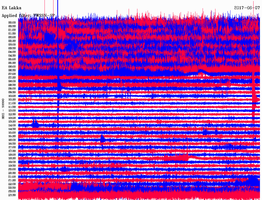Select the 07:30 time label
Image resolution: width=262 pixels, height=200 pixels.
pos(12,78)
